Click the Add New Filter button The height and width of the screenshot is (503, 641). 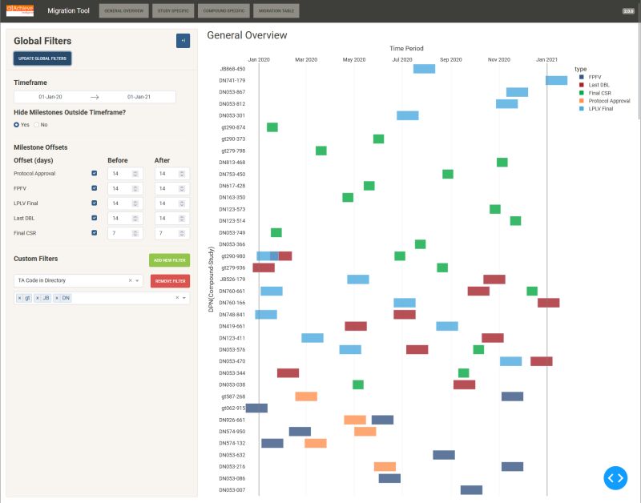(169, 260)
